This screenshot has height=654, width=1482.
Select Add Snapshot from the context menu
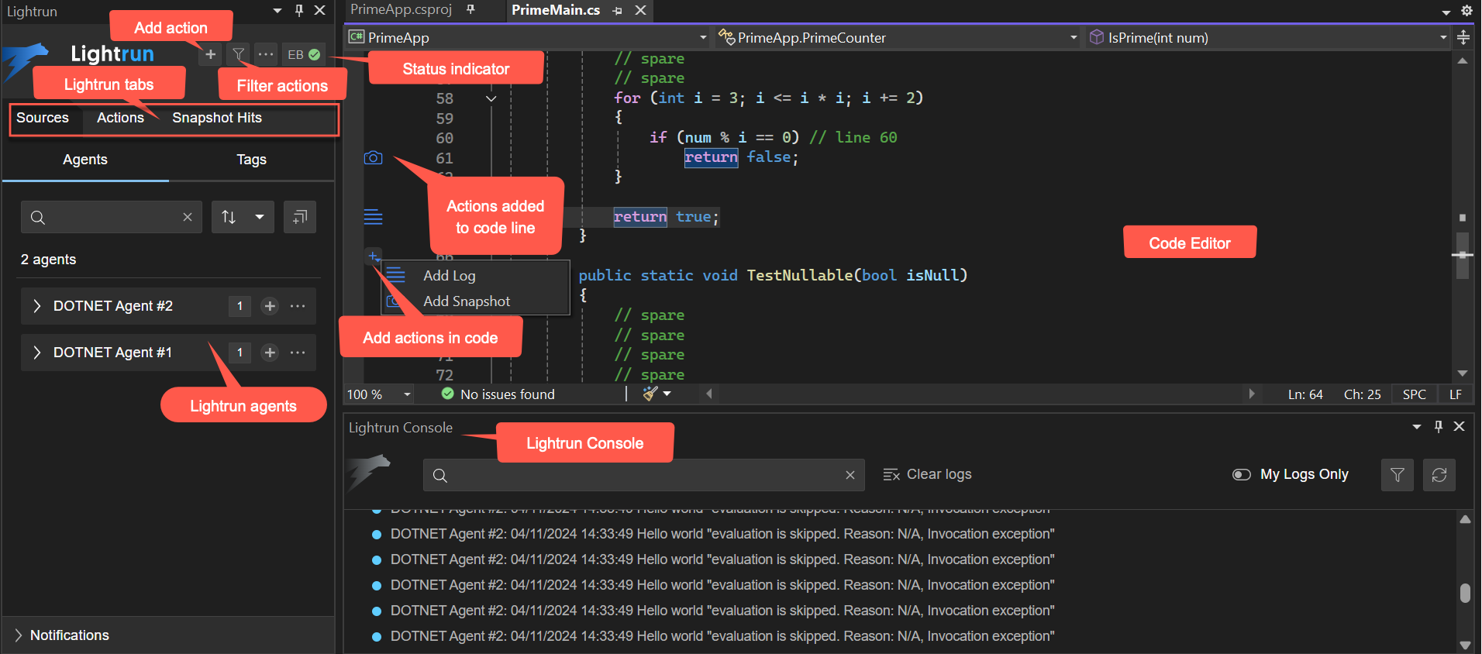click(466, 301)
